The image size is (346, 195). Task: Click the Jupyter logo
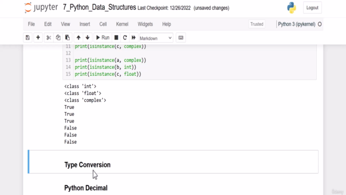coord(41,8)
